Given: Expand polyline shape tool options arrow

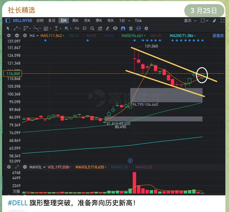Looking at the screenshot, I should coord(30,29).
